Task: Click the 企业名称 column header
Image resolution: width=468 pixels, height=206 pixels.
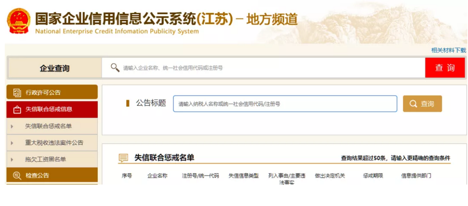Action: coord(157,176)
